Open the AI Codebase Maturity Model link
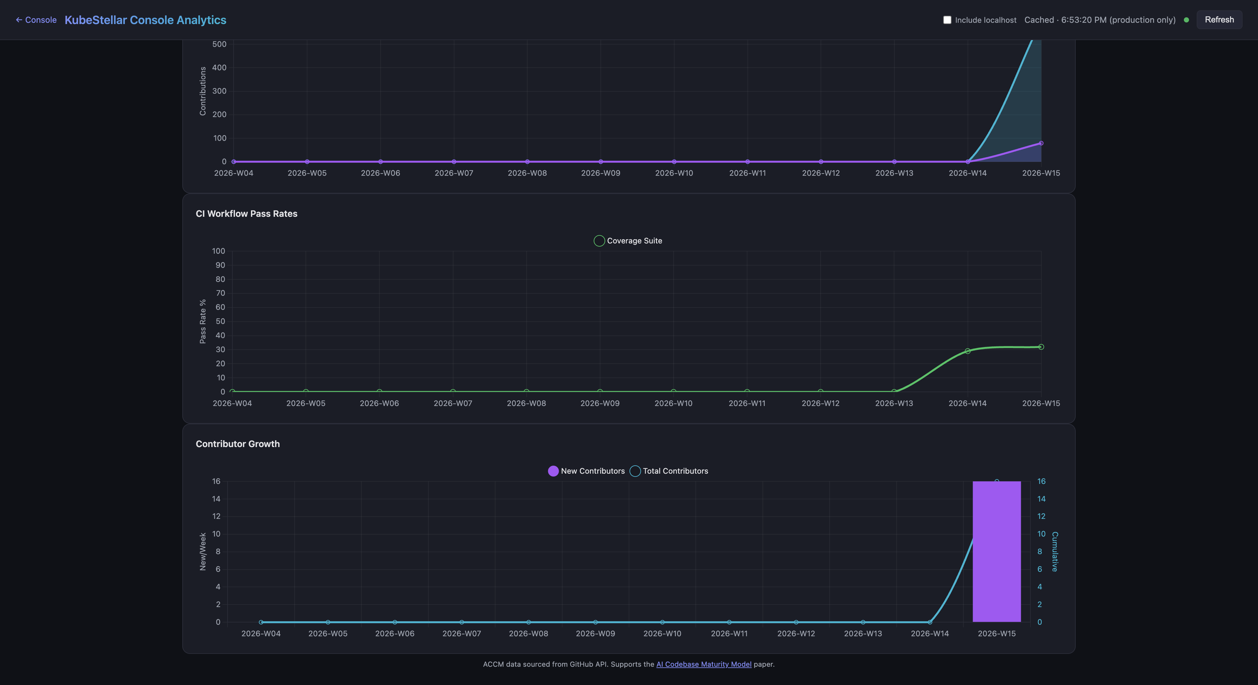The height and width of the screenshot is (685, 1258). (703, 664)
